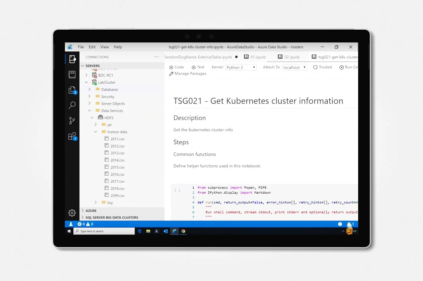
Task: Open the Connections view in activity bar
Action: (72, 59)
